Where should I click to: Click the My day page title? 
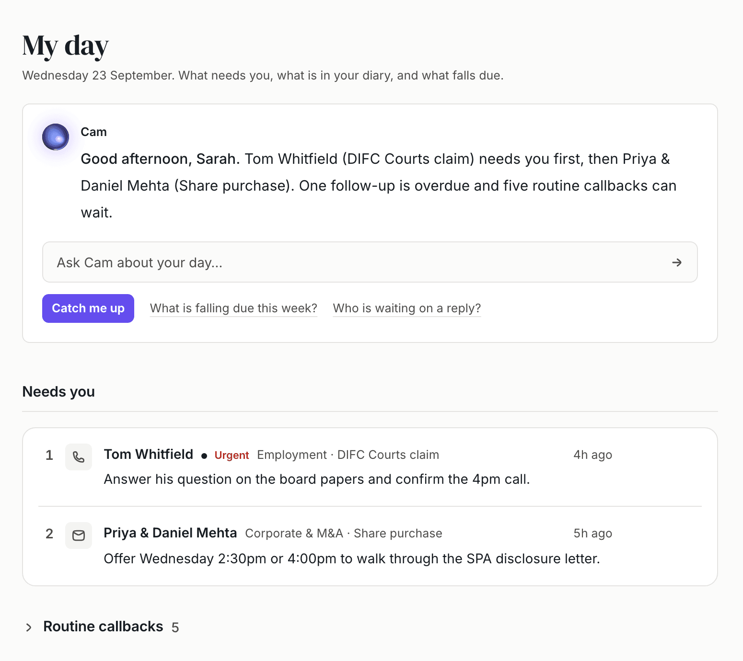pyautogui.click(x=65, y=46)
